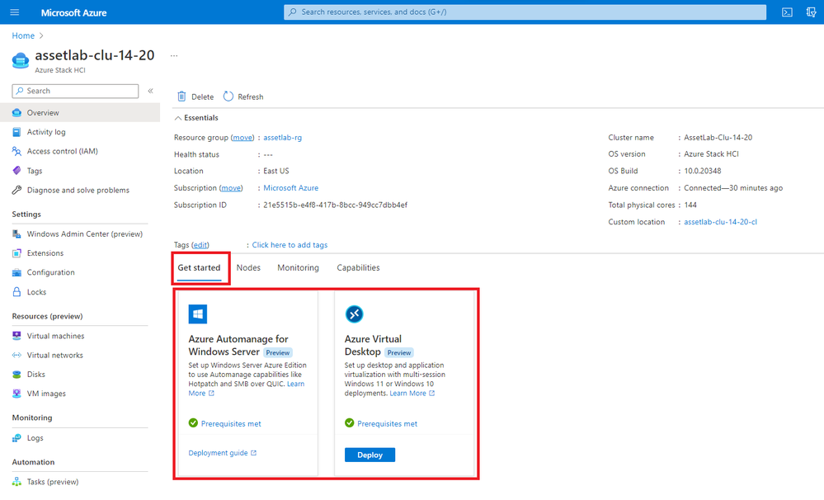This screenshot has height=500, width=824.
Task: Click the 'Connected—30 minutes ago' status text
Action: [733, 187]
